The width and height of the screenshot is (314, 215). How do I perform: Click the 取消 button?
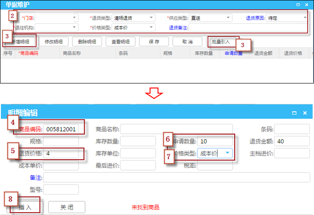click(x=187, y=42)
